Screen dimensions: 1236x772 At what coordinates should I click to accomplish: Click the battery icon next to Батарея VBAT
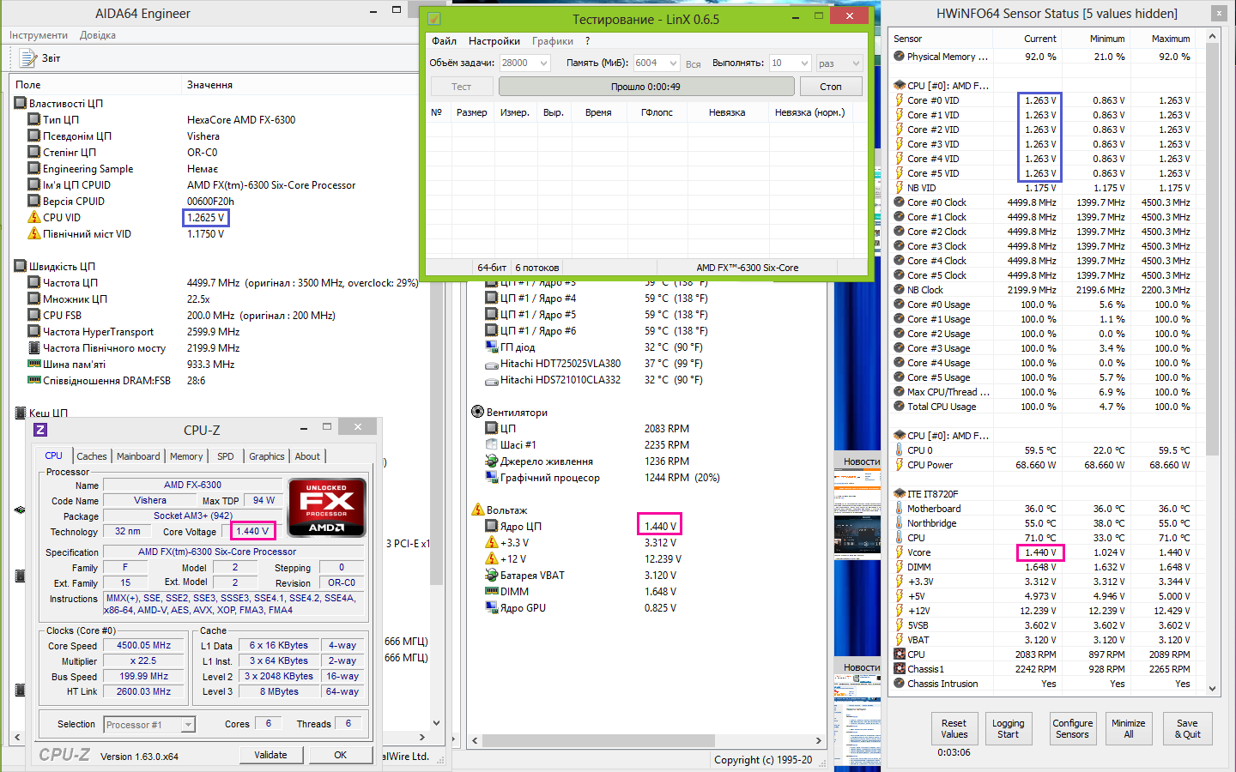(492, 575)
